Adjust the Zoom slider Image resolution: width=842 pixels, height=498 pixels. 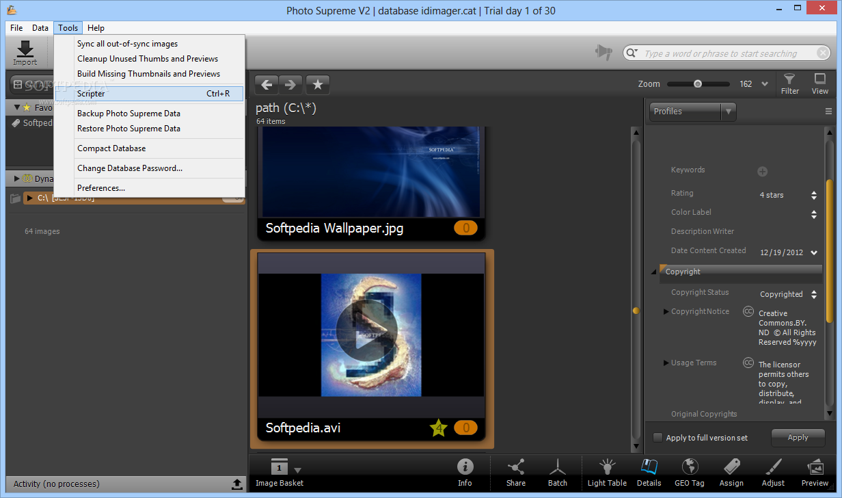pos(698,84)
